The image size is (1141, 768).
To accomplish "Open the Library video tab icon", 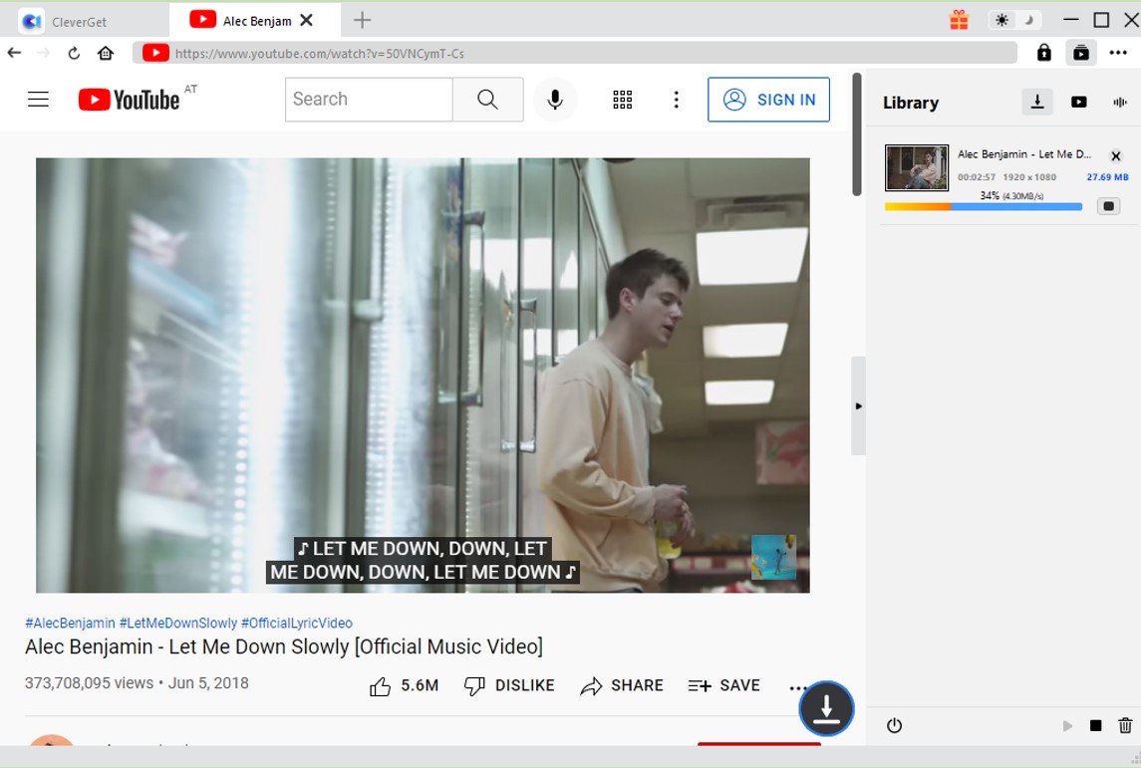I will pyautogui.click(x=1078, y=102).
